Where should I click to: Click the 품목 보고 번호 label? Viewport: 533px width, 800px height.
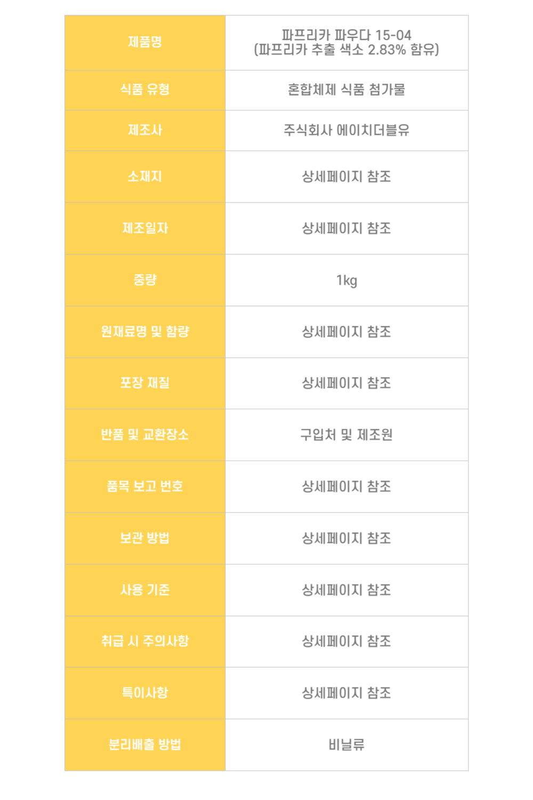145,486
